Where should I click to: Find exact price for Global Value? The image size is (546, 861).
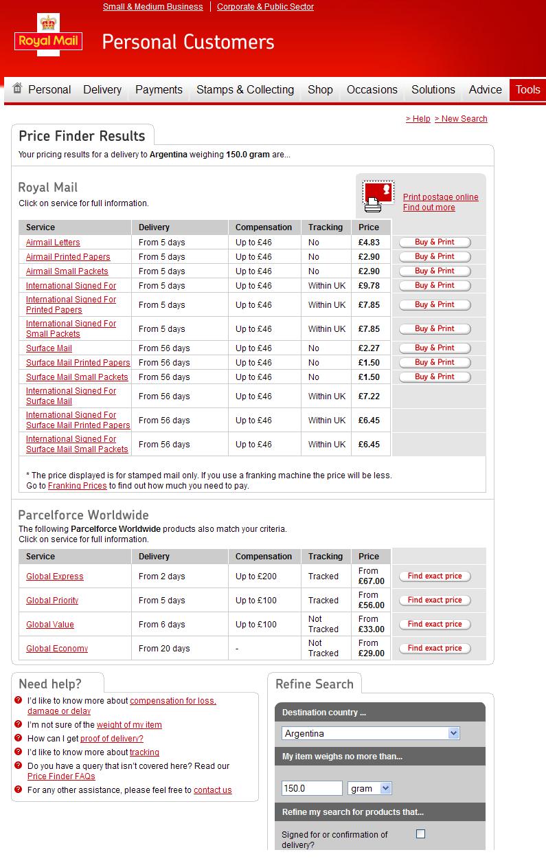coord(435,624)
